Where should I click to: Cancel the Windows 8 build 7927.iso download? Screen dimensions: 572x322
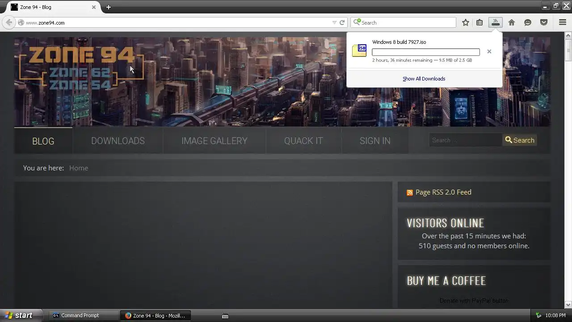[x=489, y=51]
